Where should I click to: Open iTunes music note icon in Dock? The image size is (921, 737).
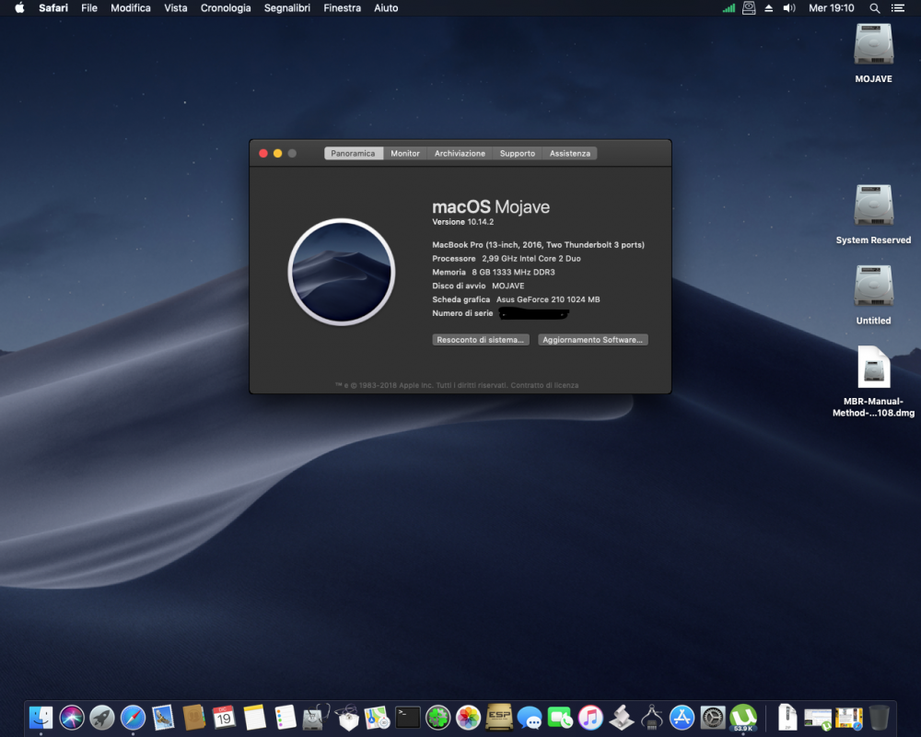pyautogui.click(x=591, y=717)
